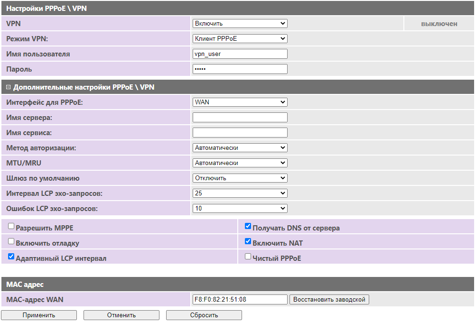Viewport: 476px width, 322px height.
Task: Click the username input field
Action: (x=240, y=54)
